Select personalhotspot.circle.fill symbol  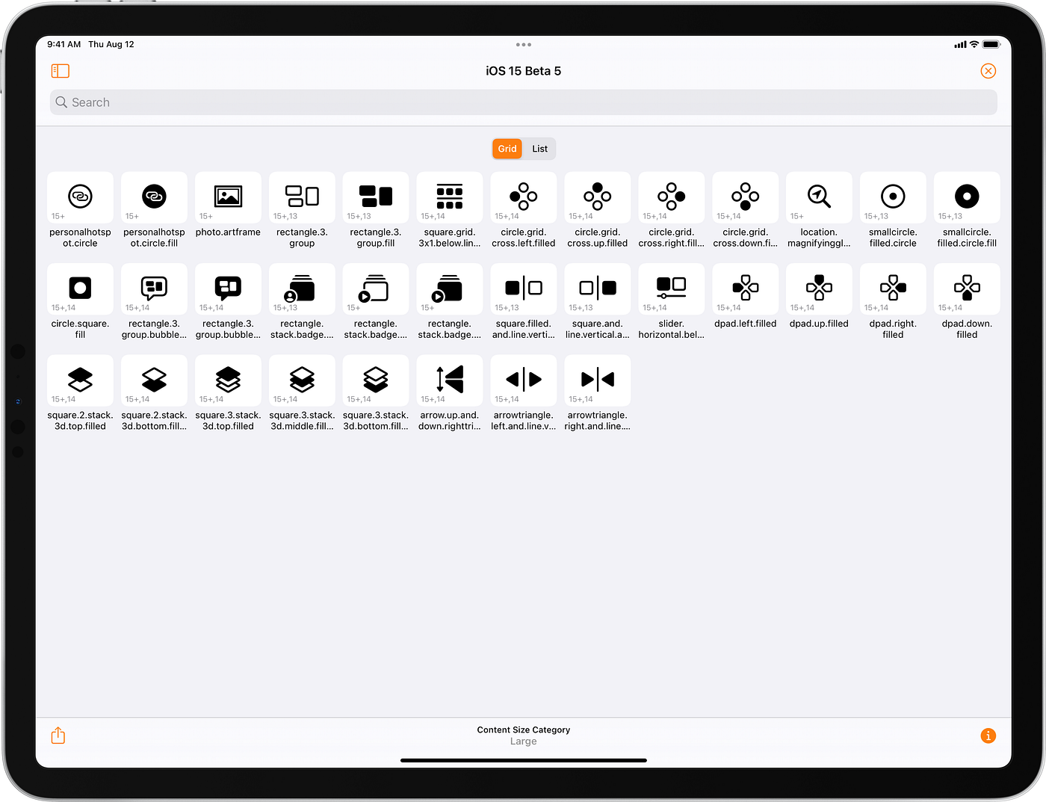(x=154, y=197)
